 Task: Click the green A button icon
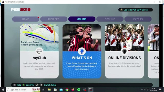click(x=24, y=85)
